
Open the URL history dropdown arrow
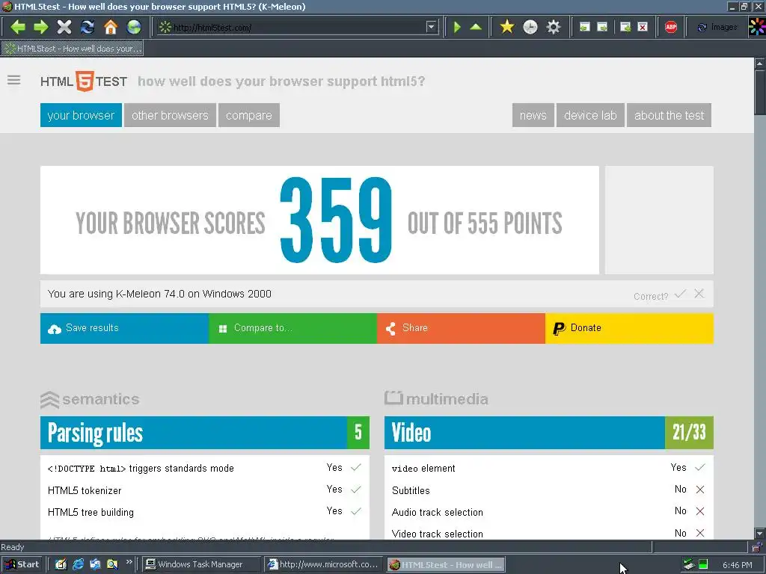pos(431,27)
